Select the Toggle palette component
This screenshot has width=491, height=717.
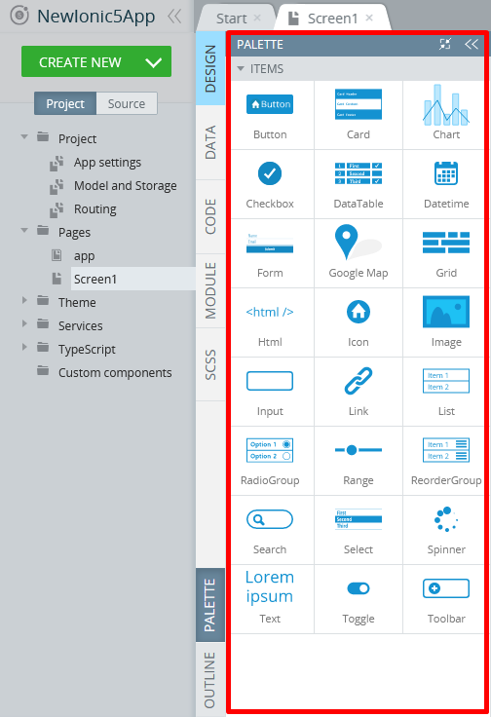[359, 599]
